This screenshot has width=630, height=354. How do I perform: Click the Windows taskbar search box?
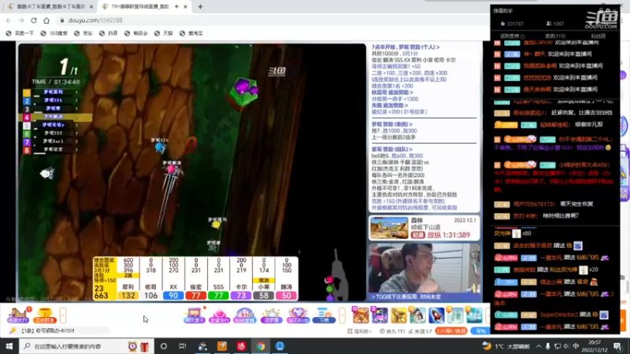point(86,346)
